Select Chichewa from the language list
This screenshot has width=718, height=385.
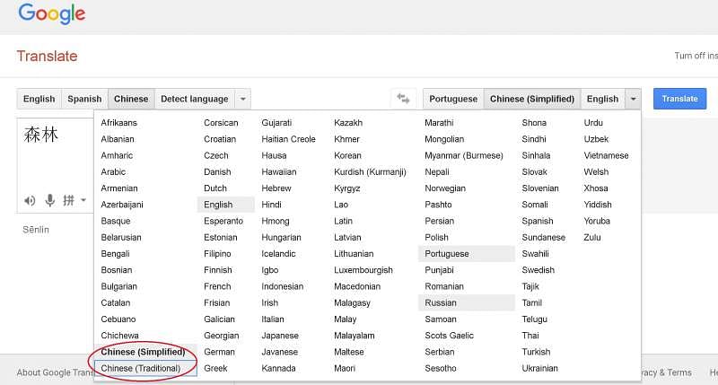click(x=119, y=336)
